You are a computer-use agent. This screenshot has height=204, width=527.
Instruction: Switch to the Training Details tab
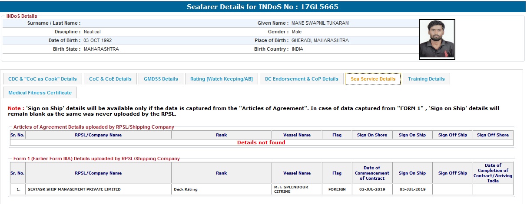tap(426, 79)
